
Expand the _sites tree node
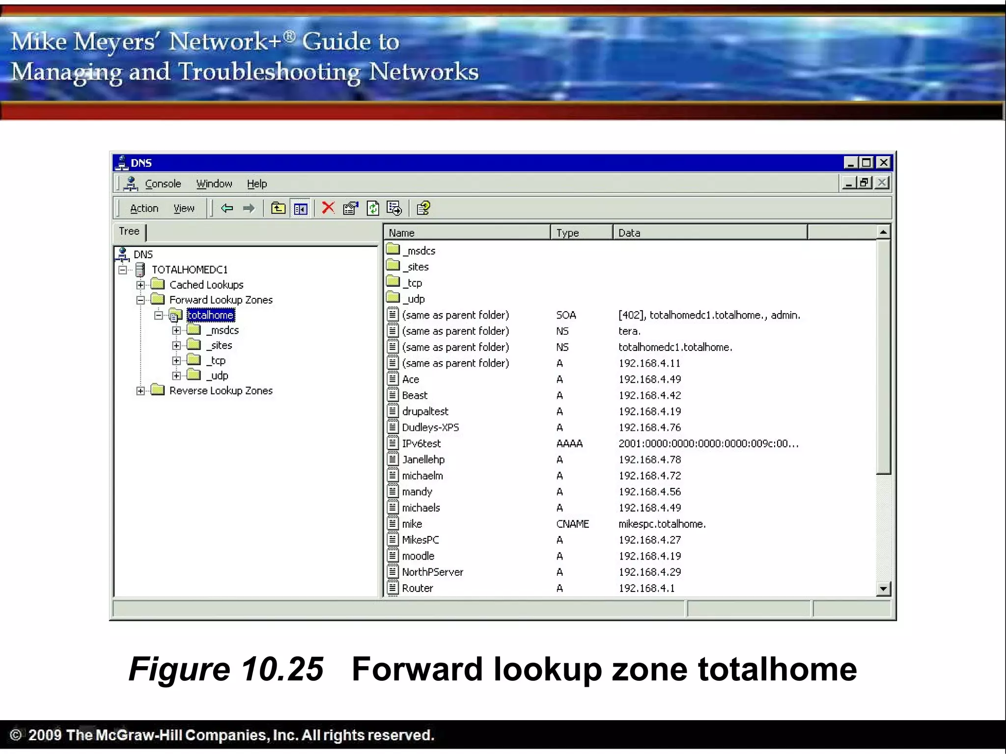coord(176,346)
